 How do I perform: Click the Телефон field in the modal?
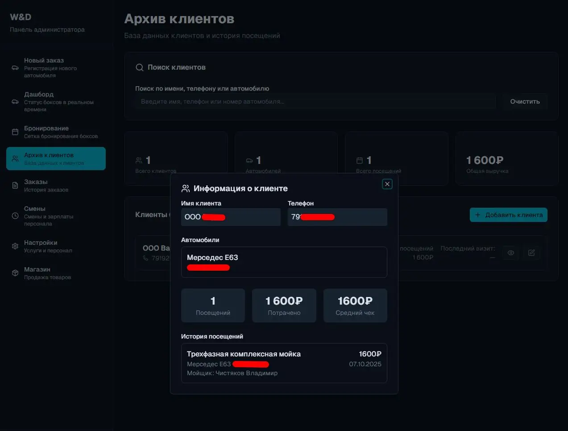point(337,217)
